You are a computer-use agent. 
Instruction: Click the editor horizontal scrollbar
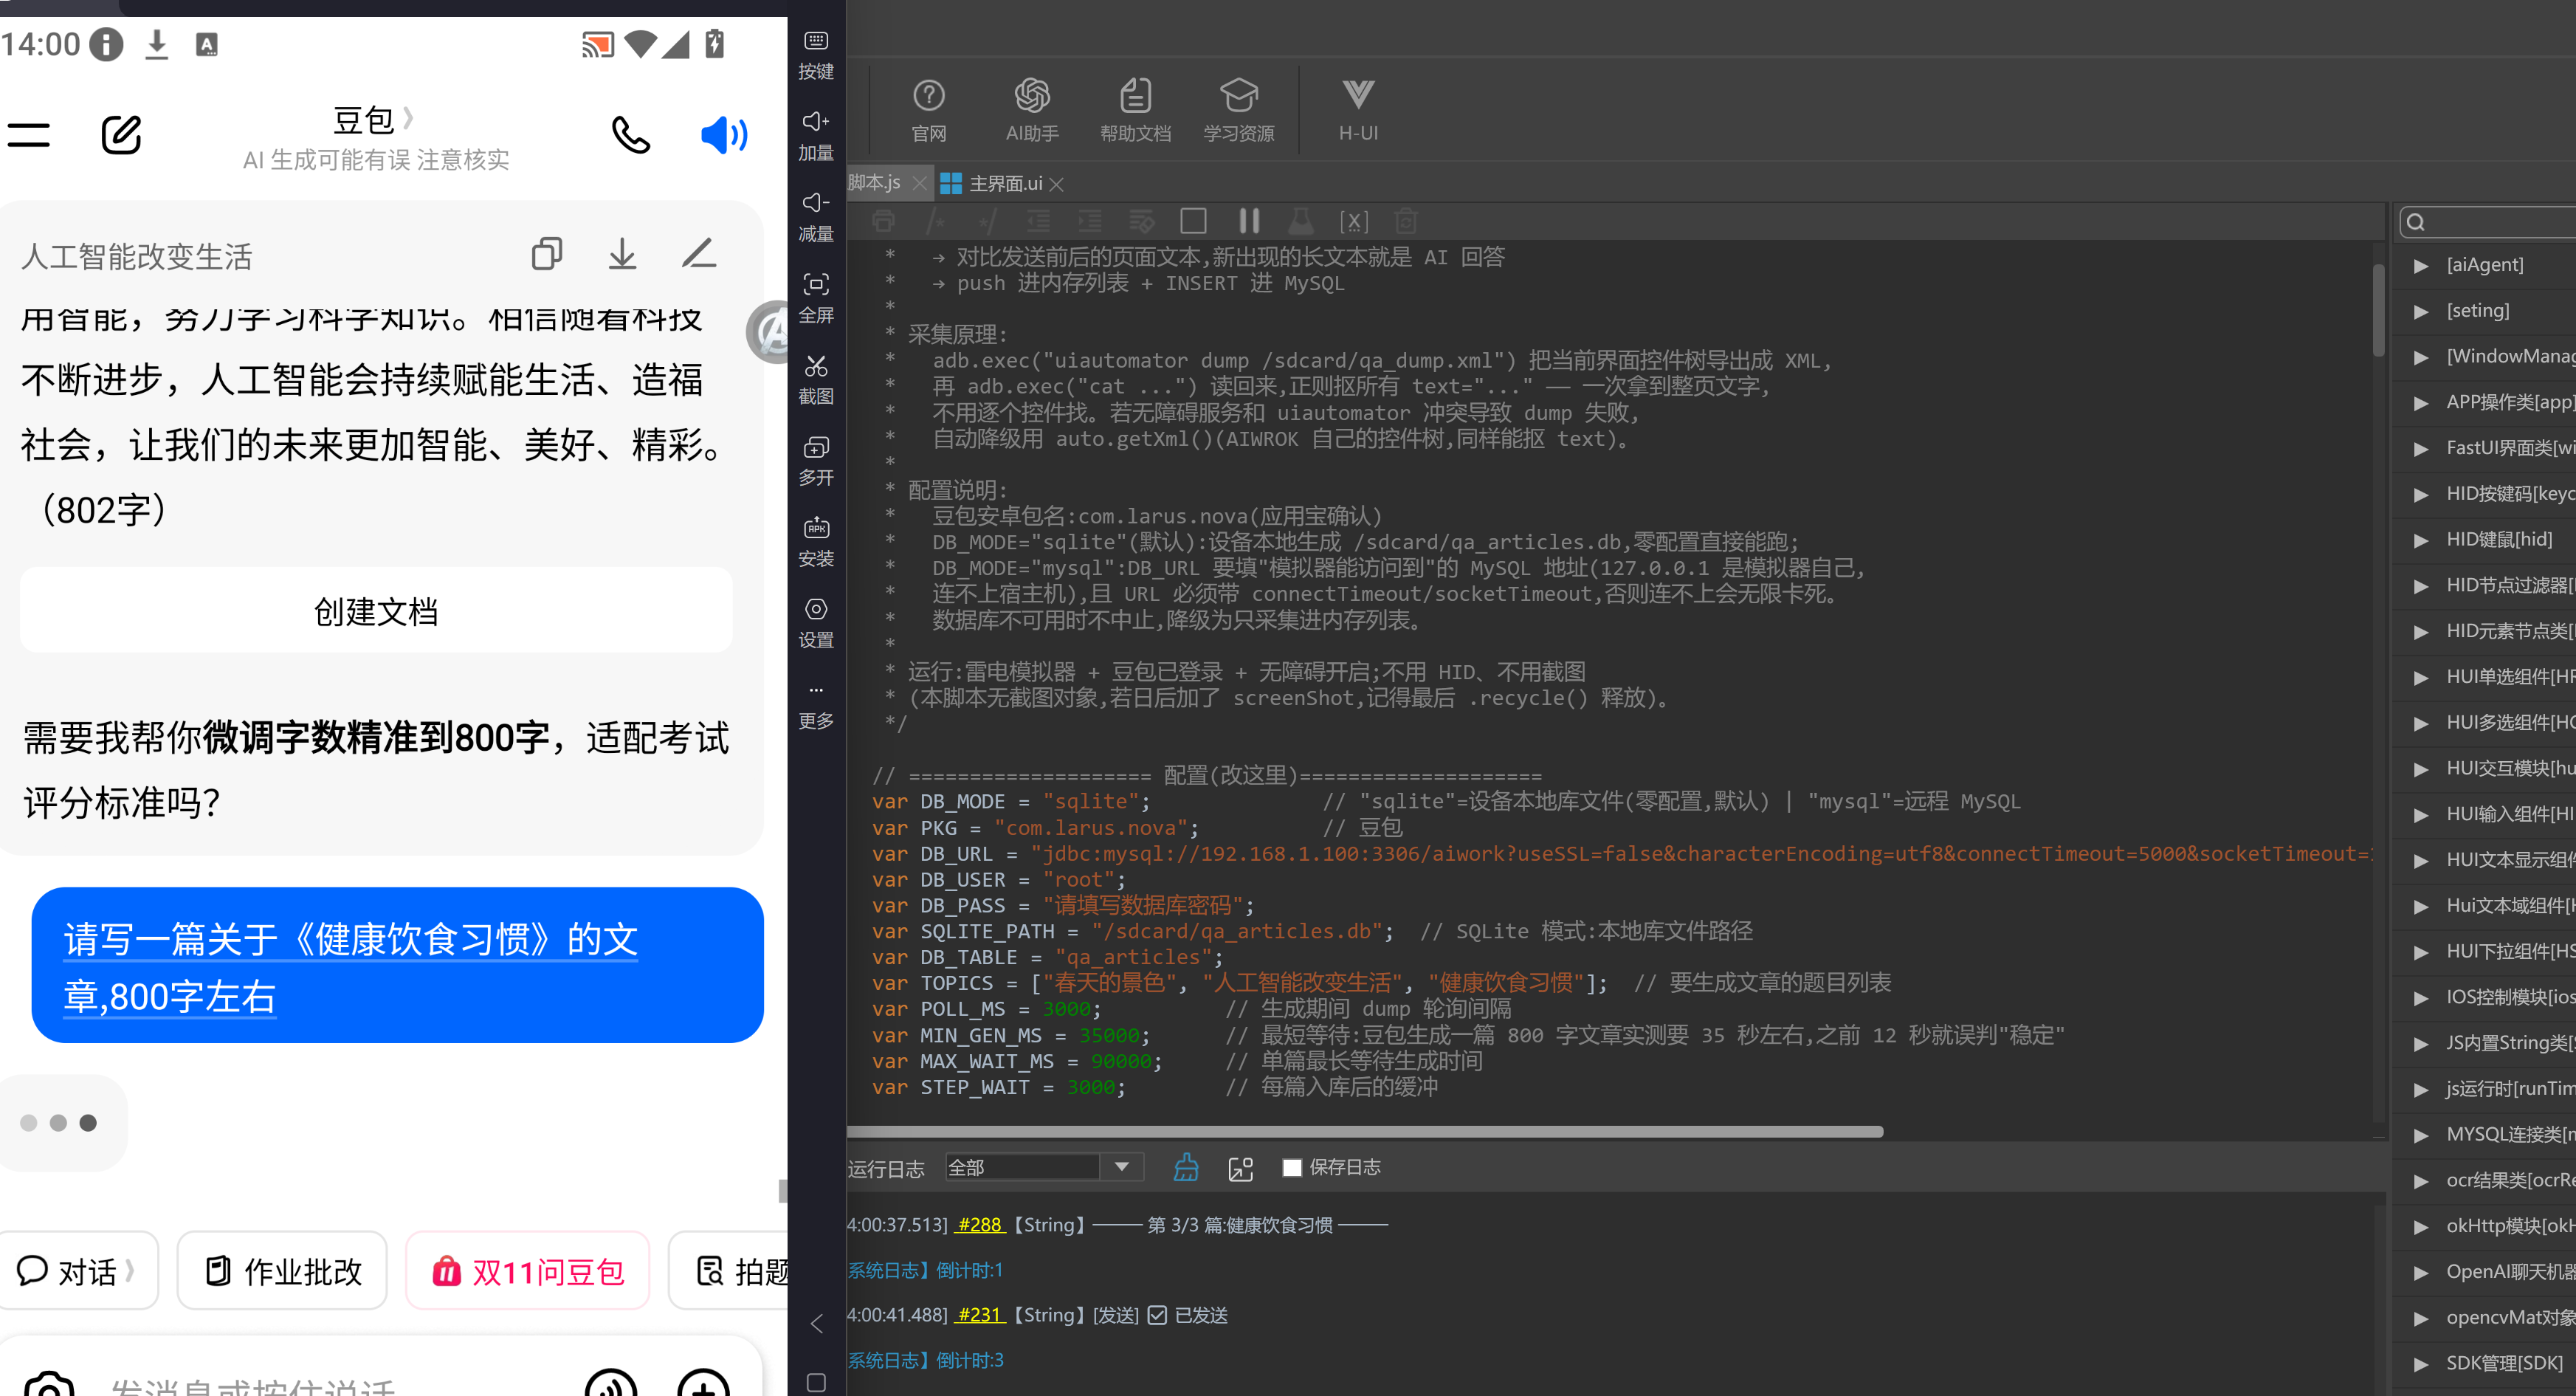(x=1364, y=1132)
